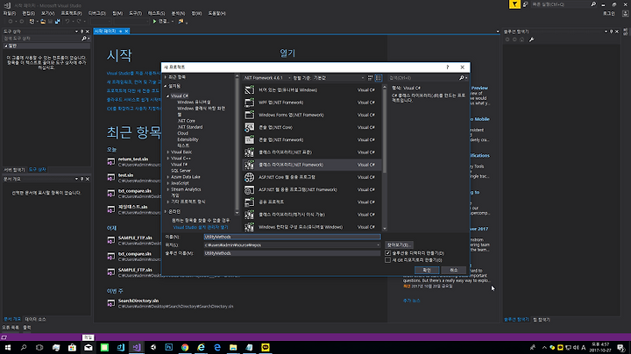Screen dimensions: 631x354
Task: Toggle Create new Git repository checkbox
Action: (x=387, y=260)
